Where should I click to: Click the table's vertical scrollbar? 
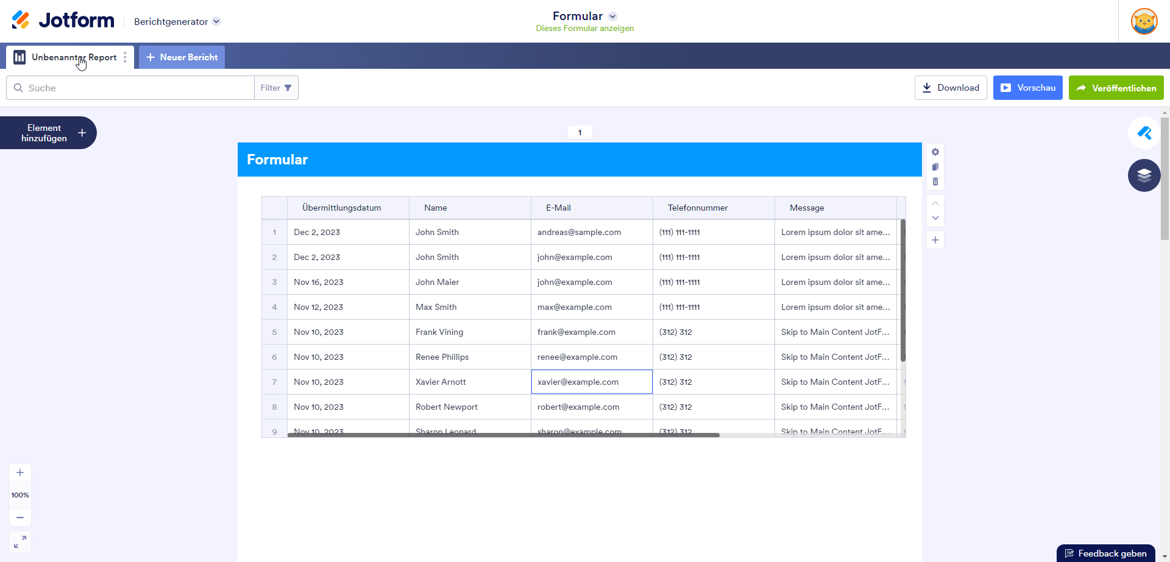tap(903, 290)
